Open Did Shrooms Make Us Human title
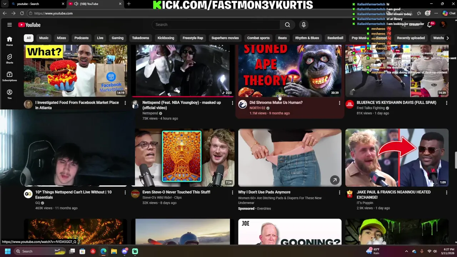 click(x=276, y=102)
